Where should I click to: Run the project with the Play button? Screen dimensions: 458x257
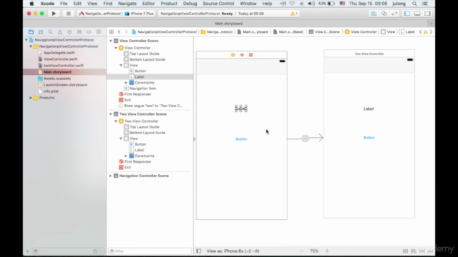coord(54,14)
